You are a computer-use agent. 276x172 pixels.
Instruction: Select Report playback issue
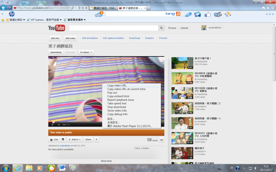pyautogui.click(x=132, y=100)
